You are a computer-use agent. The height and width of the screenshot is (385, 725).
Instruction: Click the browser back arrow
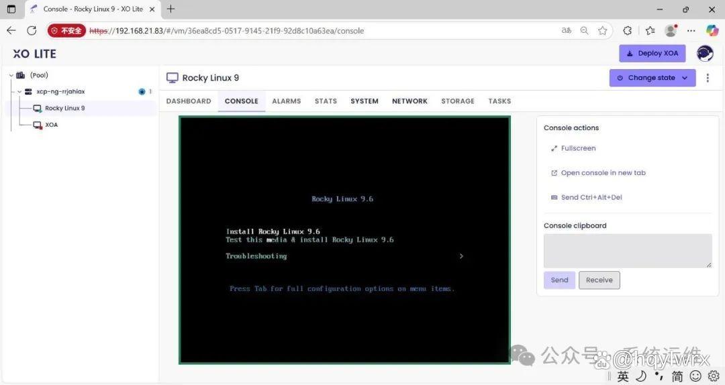pyautogui.click(x=11, y=30)
